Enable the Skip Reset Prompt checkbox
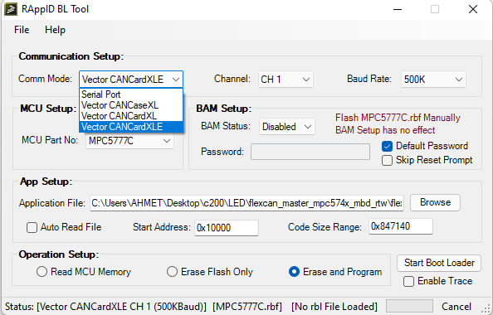Image resolution: width=493 pixels, height=315 pixels. [387, 160]
